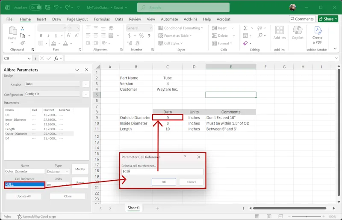Click the Undo arrow icon
The image size is (342, 220).
56,7
